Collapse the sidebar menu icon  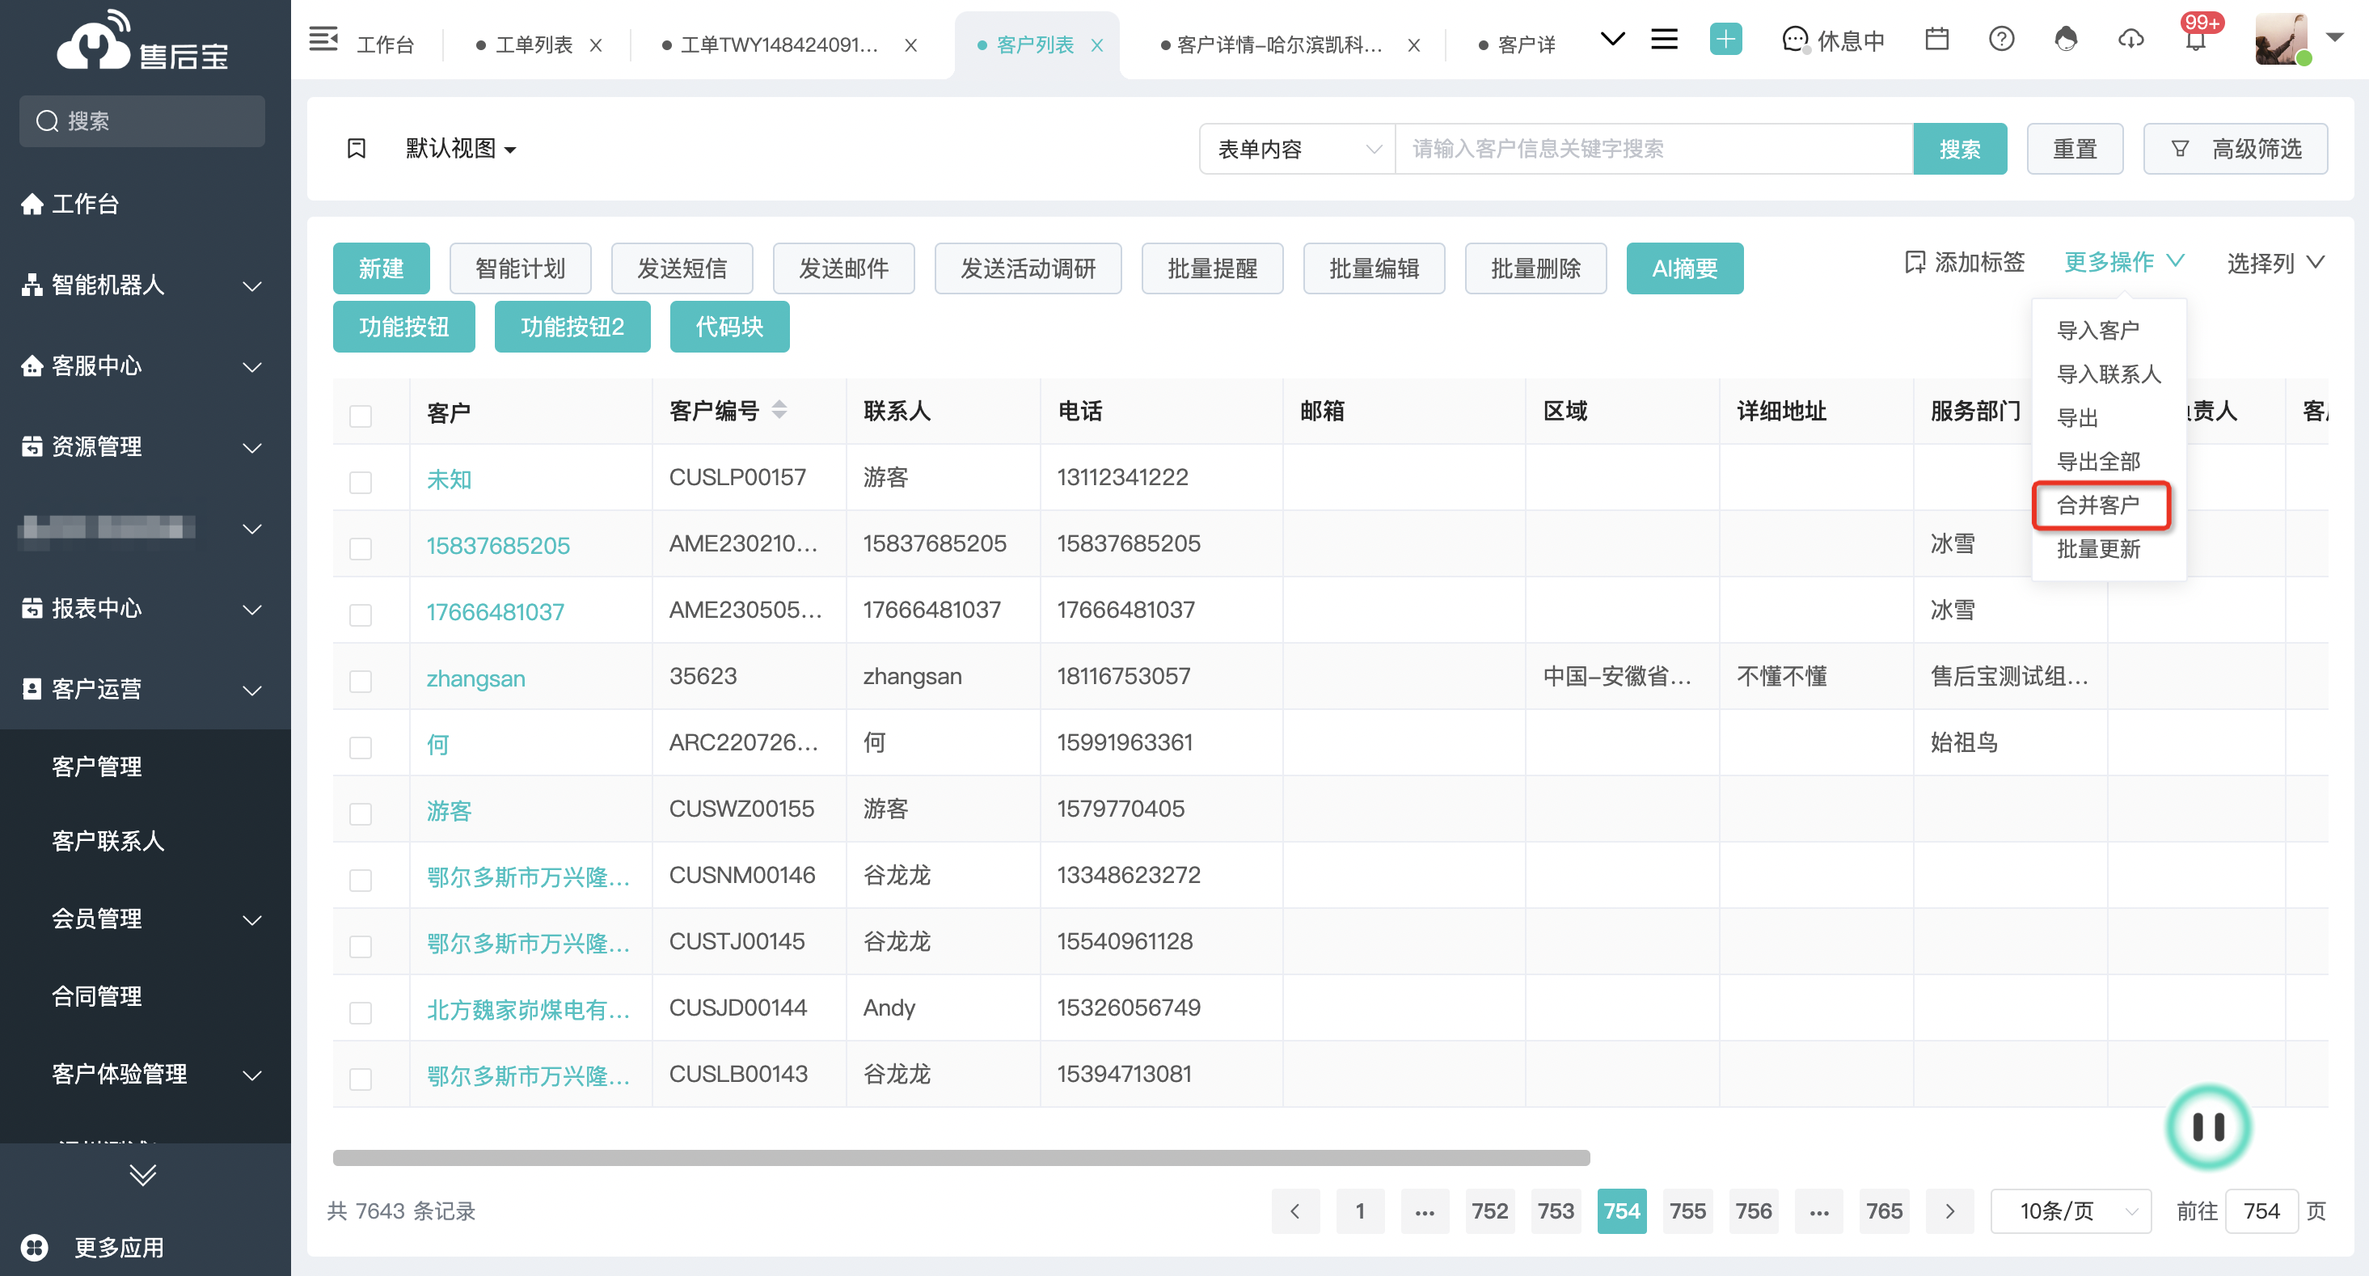coord(323,40)
